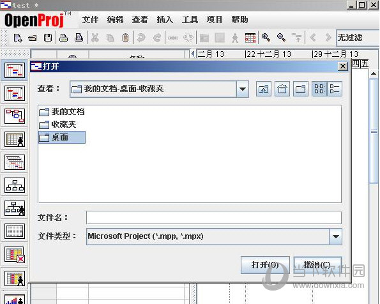
Task: Click the Gantt vertical scrollbar up arrow
Action: 374,73
